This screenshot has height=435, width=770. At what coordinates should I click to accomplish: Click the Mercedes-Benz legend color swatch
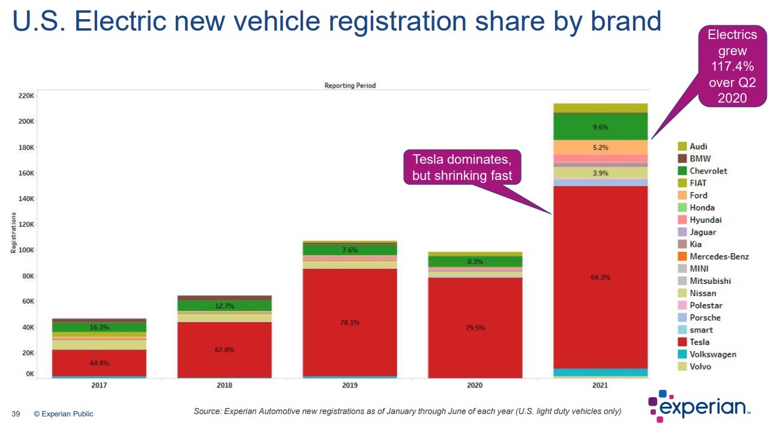tap(682, 257)
